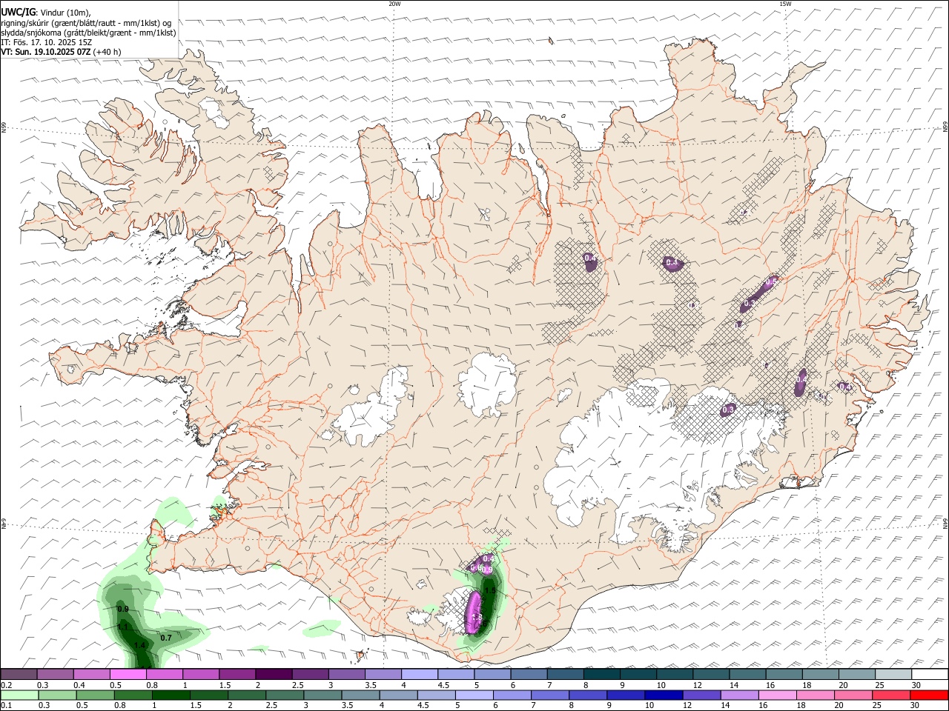The image size is (949, 711).
Task: Select the lower legend swatch between 5 and 6
Action: [x=474, y=695]
